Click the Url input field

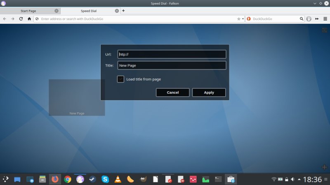pyautogui.click(x=172, y=54)
